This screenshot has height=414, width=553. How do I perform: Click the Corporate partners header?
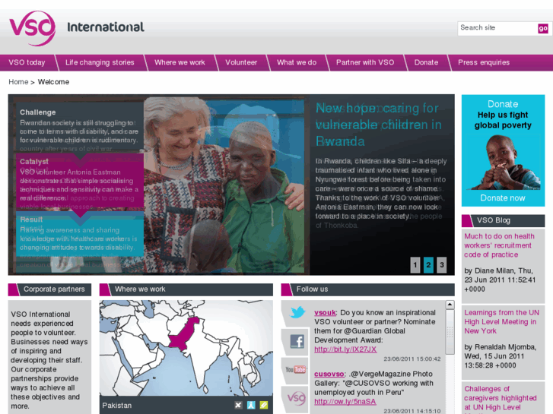pyautogui.click(x=49, y=289)
